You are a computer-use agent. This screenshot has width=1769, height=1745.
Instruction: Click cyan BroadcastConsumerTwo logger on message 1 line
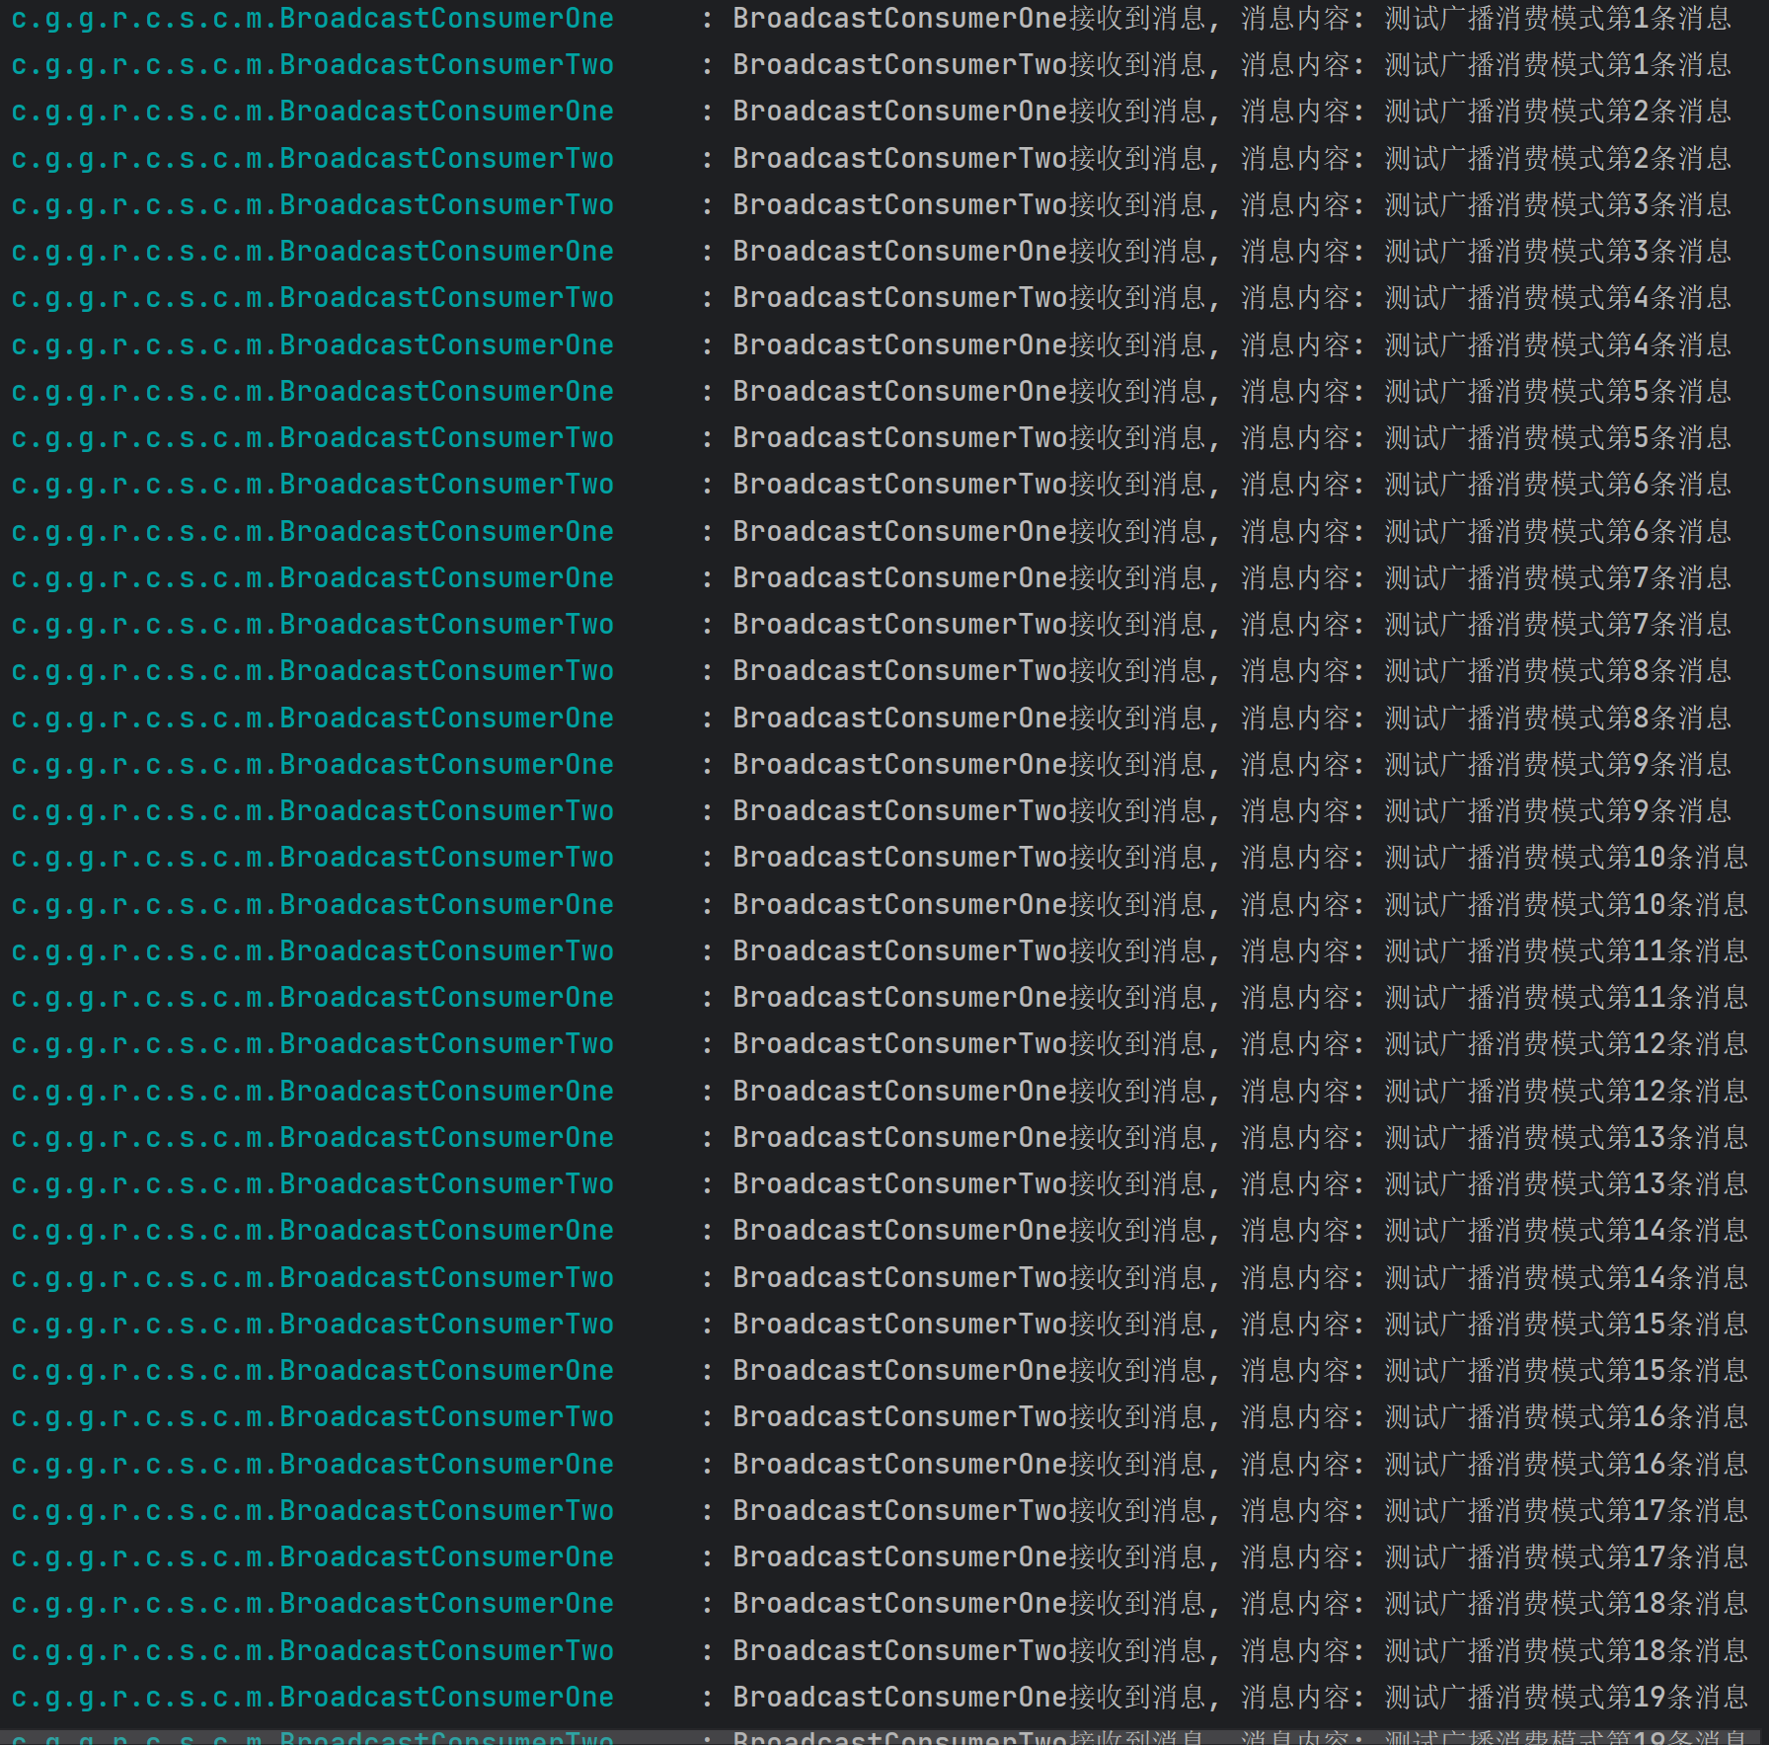312,65
